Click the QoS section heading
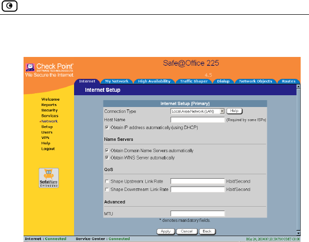 [108, 169]
